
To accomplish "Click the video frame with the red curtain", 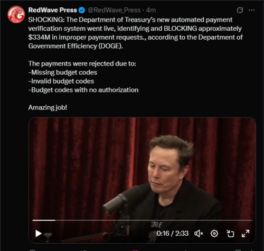I will click(x=142, y=168).
